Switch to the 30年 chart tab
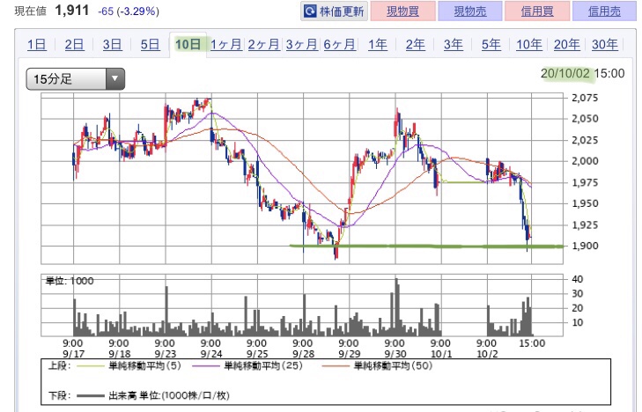The width and height of the screenshot is (642, 412). pos(605,44)
